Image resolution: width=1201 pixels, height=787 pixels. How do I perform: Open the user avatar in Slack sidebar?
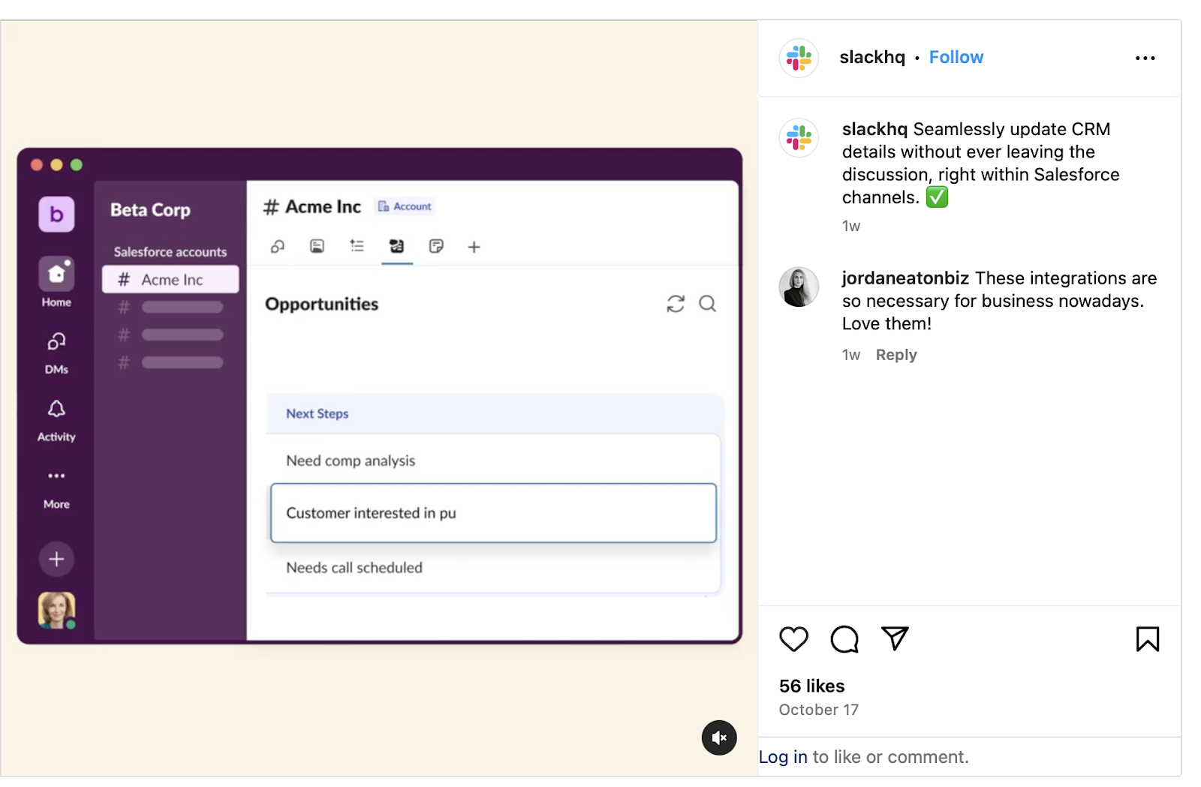[x=56, y=610]
